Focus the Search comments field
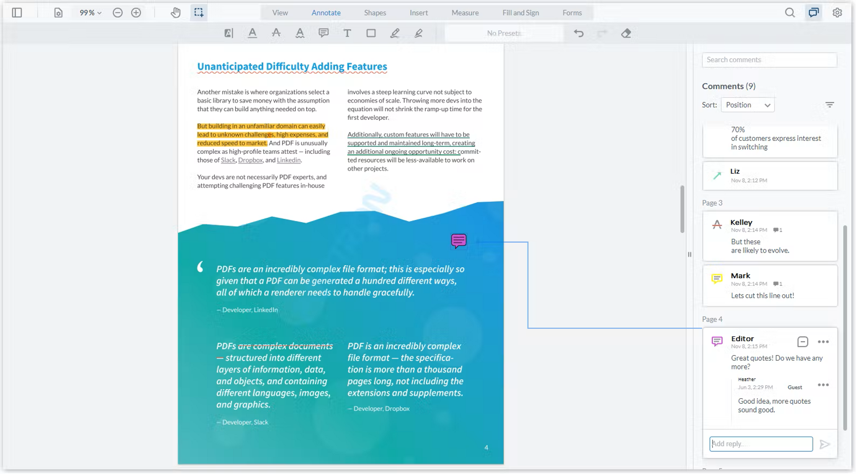856x474 pixels. [770, 60]
